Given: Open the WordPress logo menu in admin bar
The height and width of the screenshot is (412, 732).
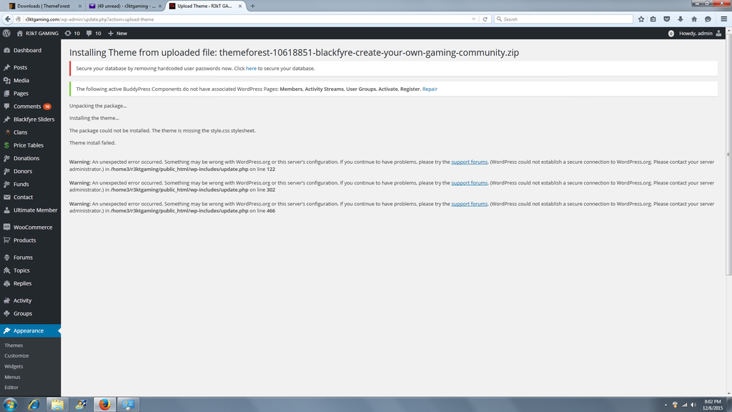Looking at the screenshot, I should point(6,33).
